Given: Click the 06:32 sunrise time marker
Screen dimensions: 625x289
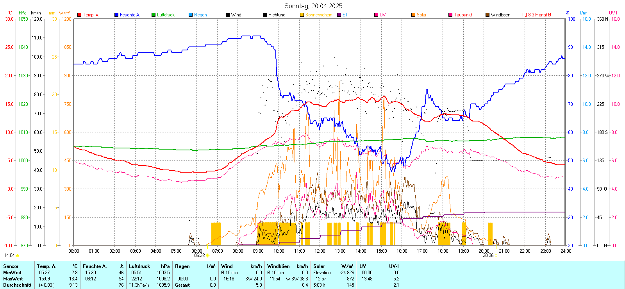Looking at the screenshot, I should coord(200,255).
